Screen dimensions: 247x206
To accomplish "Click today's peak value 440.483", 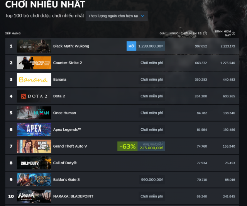I will coord(229,80).
